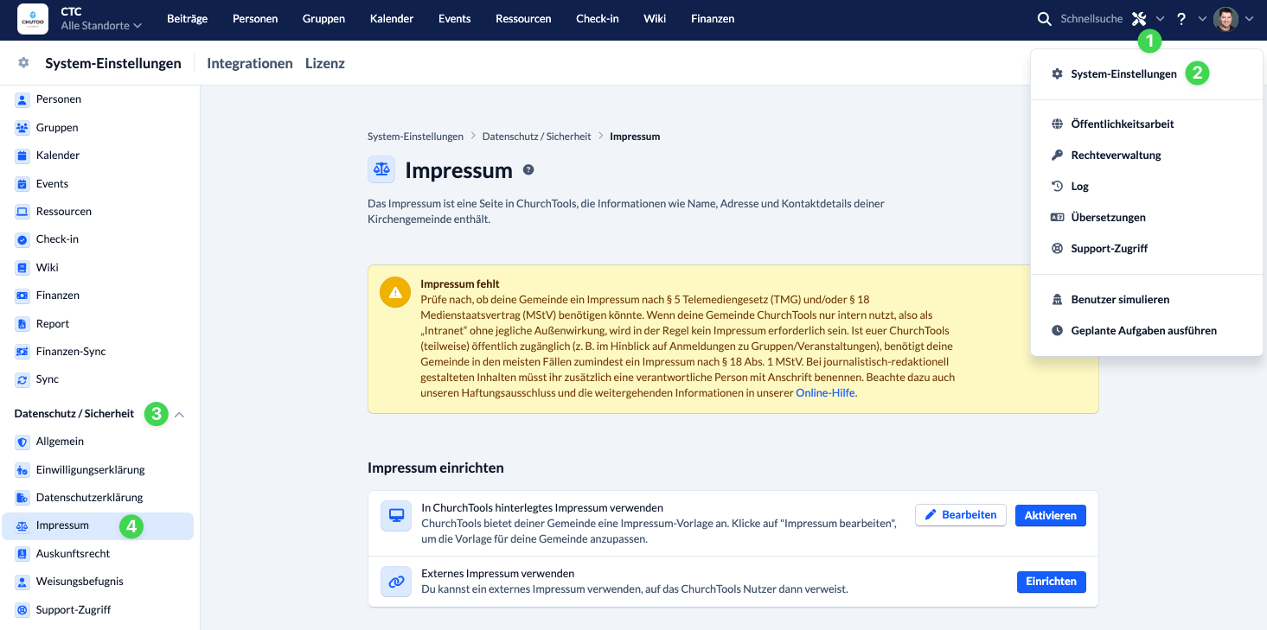The height and width of the screenshot is (630, 1267).
Task: Open the admin tools wrench icon
Action: (x=1139, y=19)
